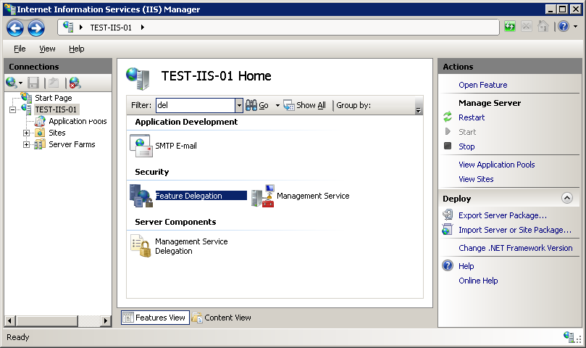Viewport: 586px width, 348px height.
Task: Click Restart under Manage Server
Action: point(472,117)
